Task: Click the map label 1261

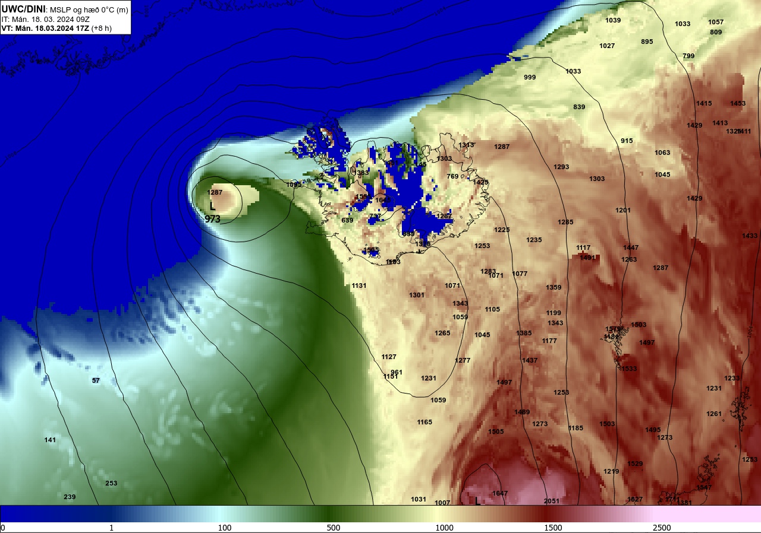Action: click(714, 414)
